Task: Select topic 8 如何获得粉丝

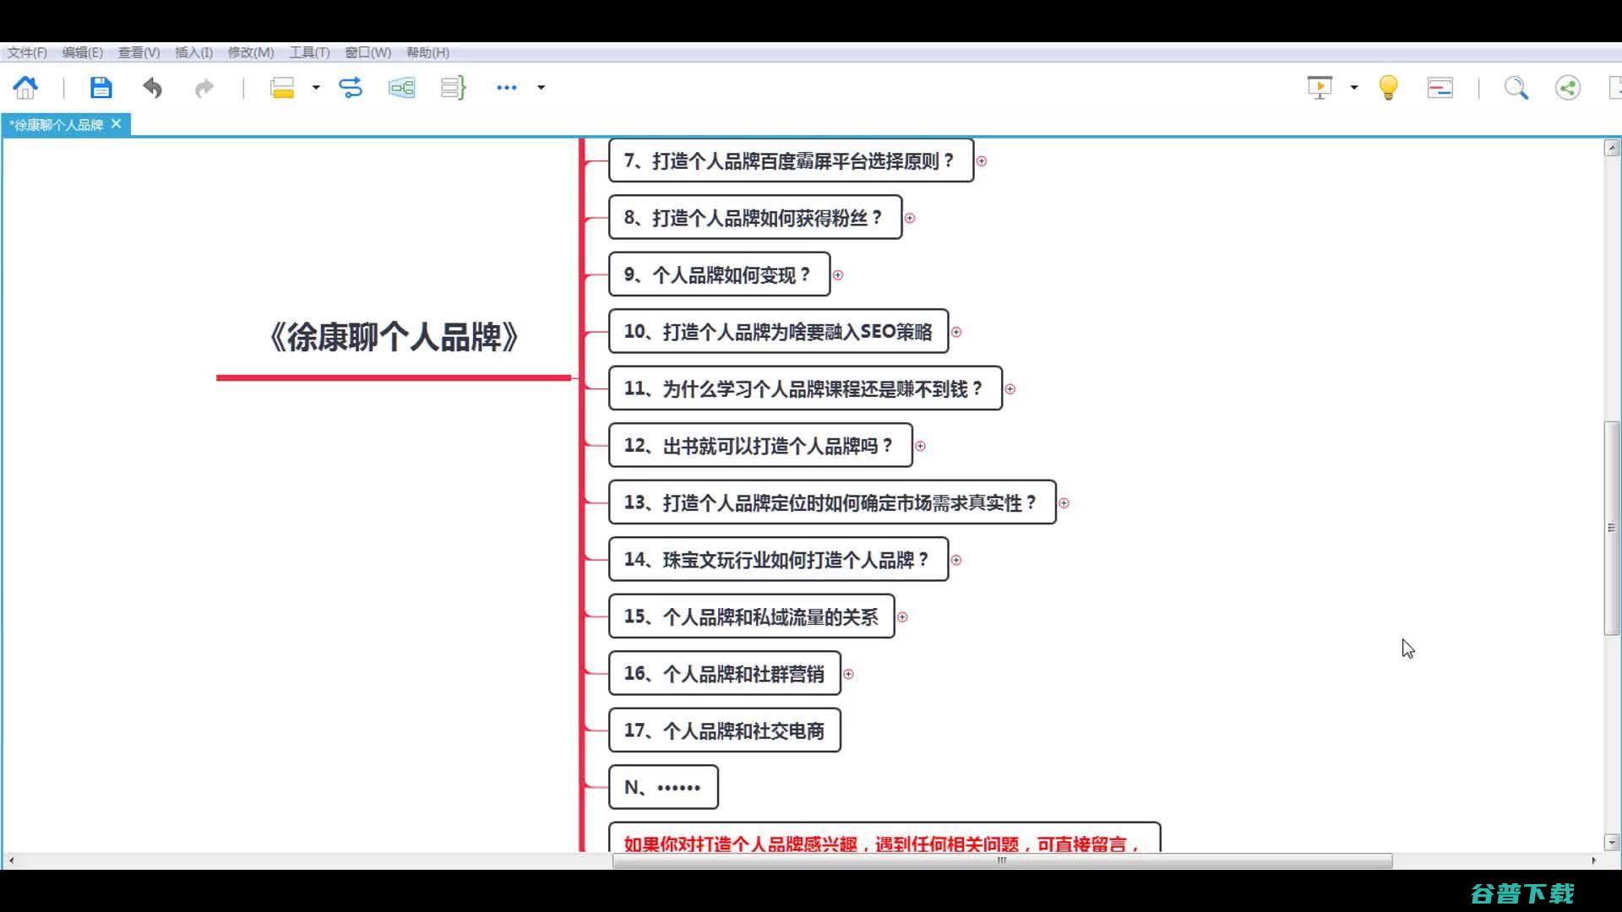Action: click(755, 217)
